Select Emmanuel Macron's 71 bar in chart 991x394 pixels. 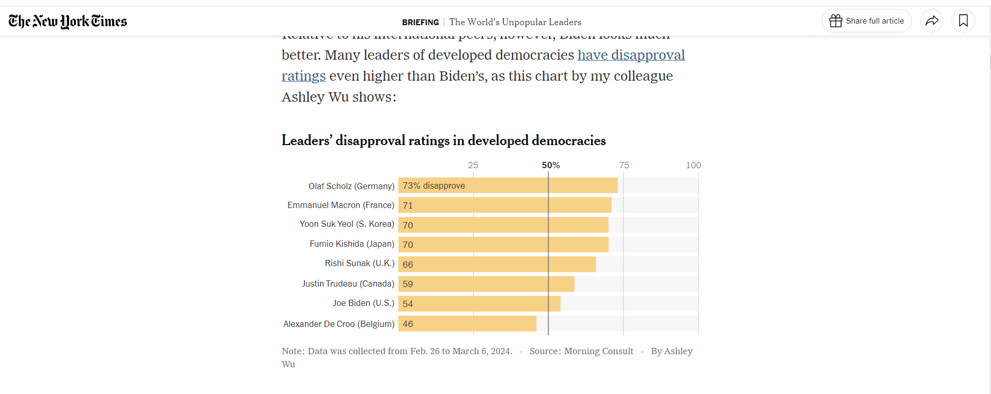504,205
